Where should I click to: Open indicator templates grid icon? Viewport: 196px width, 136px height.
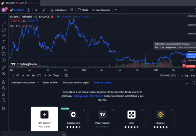pyautogui.click(x=71, y=10)
